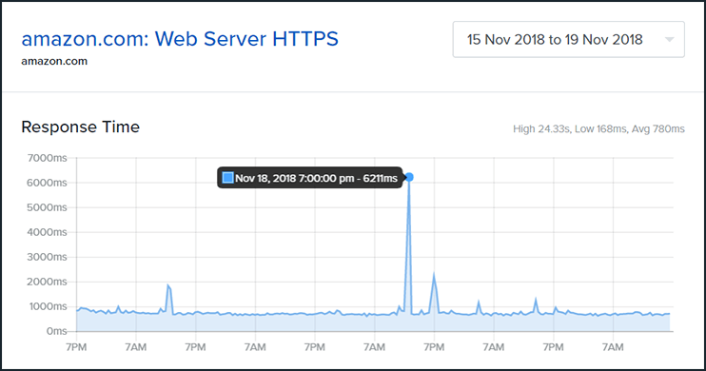Click the early spike near 1900ms
The height and width of the screenshot is (371, 706).
click(168, 285)
